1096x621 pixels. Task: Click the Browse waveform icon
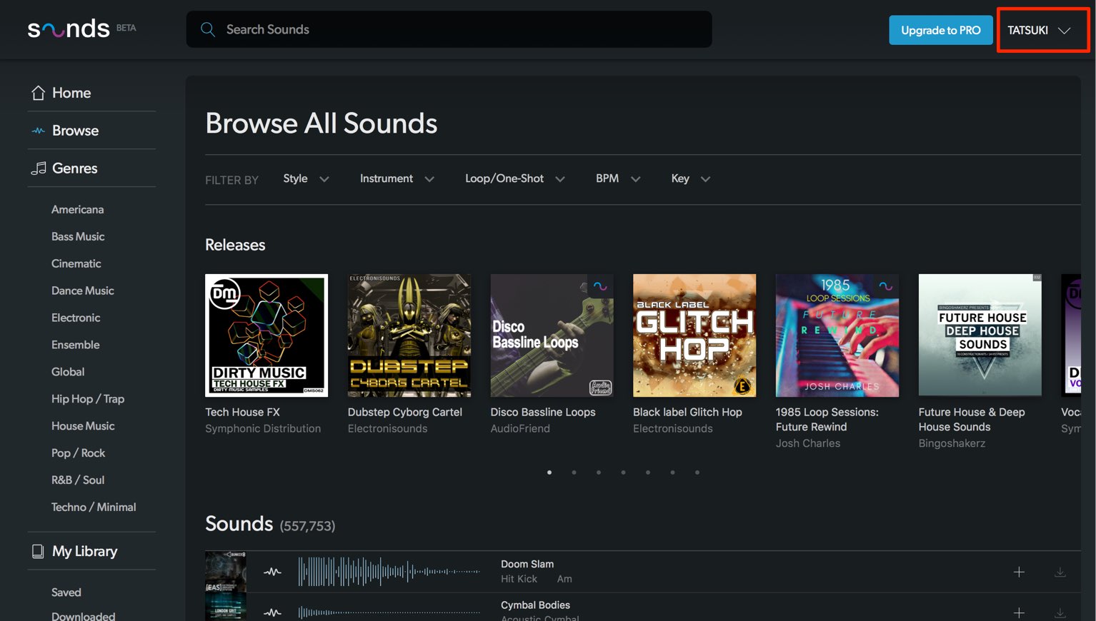click(x=38, y=131)
